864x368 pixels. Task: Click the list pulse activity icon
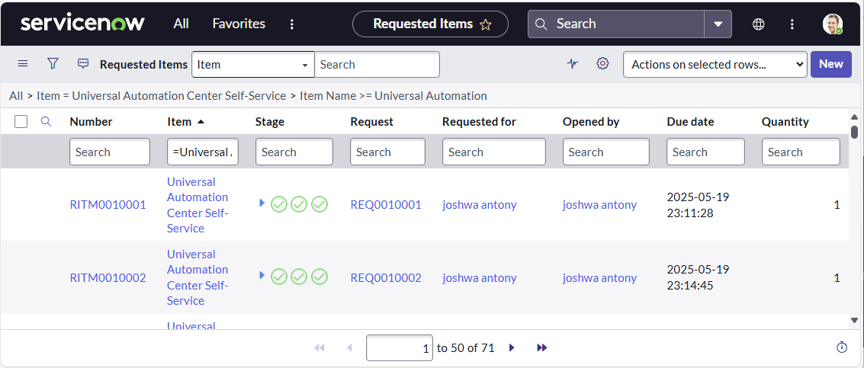coord(573,64)
